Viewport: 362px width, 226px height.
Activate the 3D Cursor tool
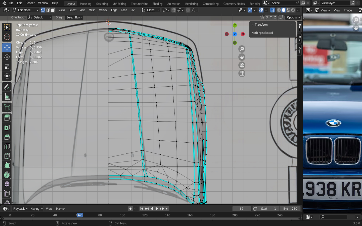click(7, 37)
